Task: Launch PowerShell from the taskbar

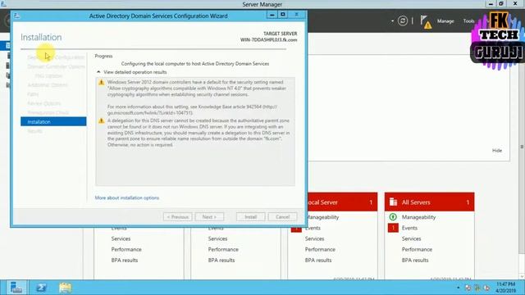Action: [x=41, y=288]
